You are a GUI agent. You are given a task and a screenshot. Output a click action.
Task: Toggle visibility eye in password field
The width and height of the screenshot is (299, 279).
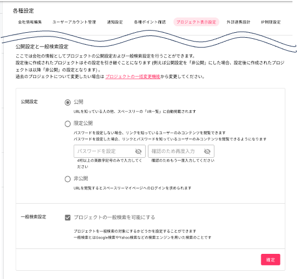pyautogui.click(x=138, y=152)
